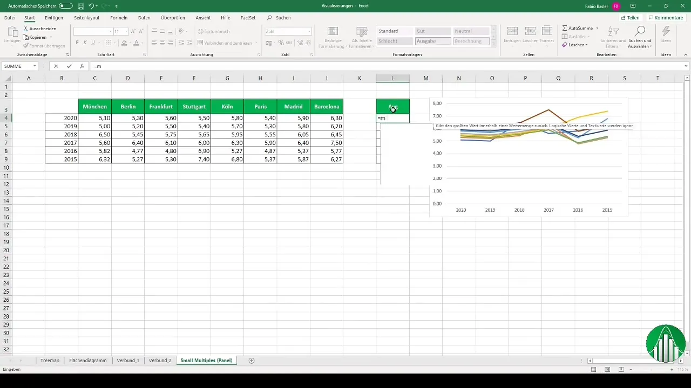Select the Schlecht cell style
The height and width of the screenshot is (388, 691).
(394, 41)
